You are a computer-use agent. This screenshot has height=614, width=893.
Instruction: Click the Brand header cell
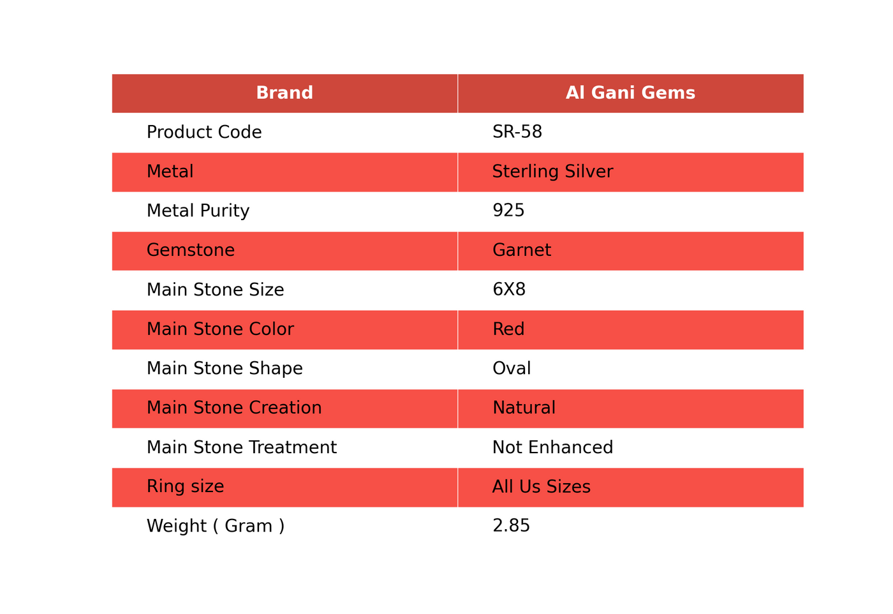coord(284,93)
